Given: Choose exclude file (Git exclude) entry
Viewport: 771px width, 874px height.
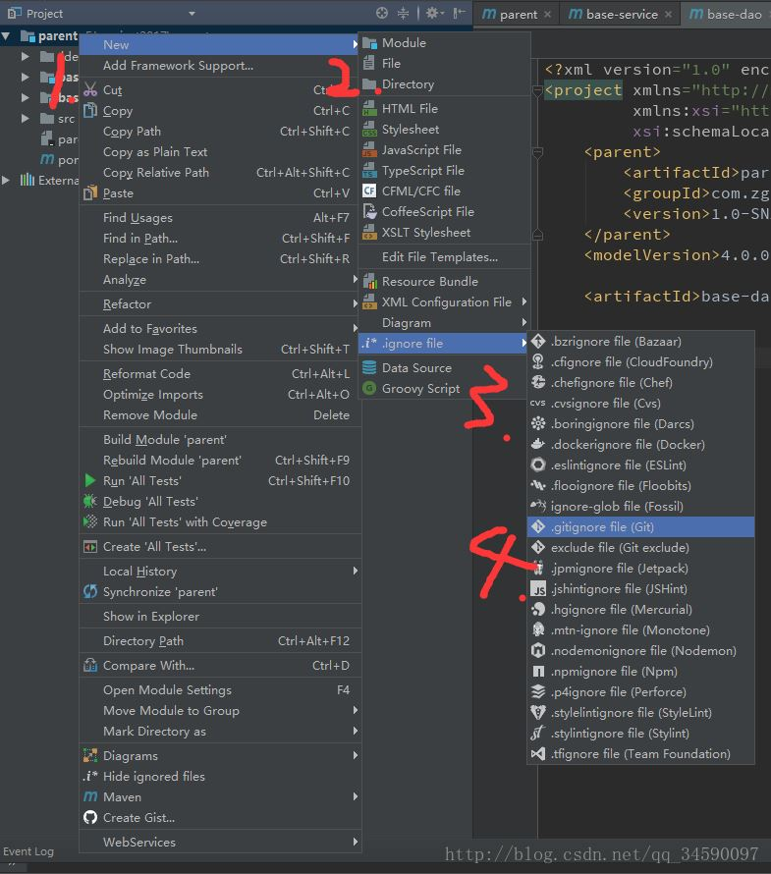Looking at the screenshot, I should (640, 547).
